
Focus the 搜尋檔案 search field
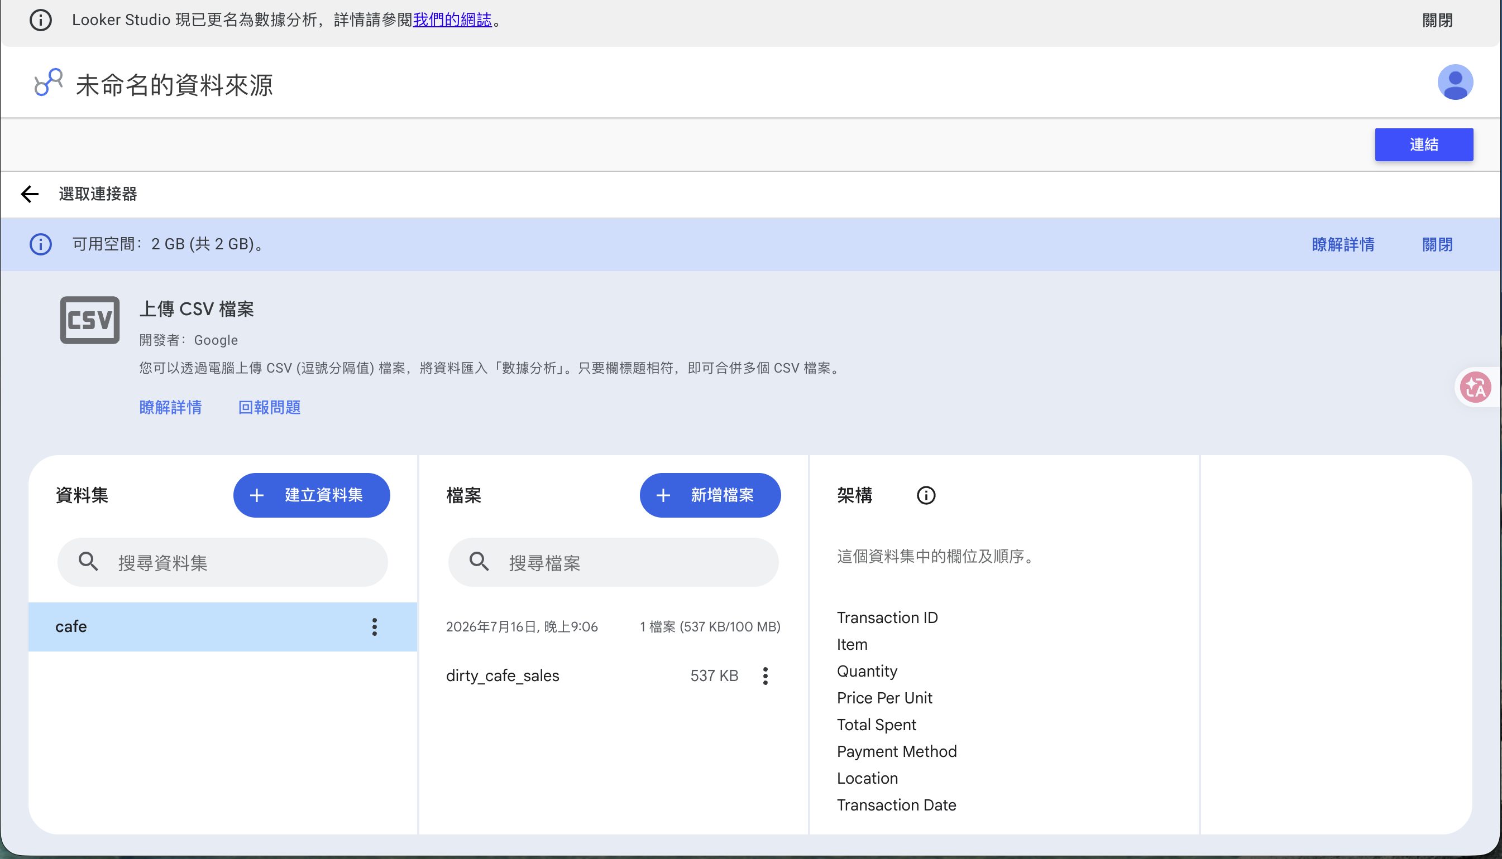(x=613, y=562)
